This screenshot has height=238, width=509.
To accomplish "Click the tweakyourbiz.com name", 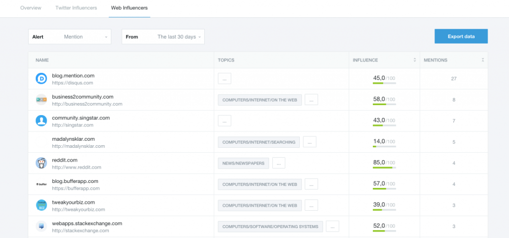I will click(74, 202).
